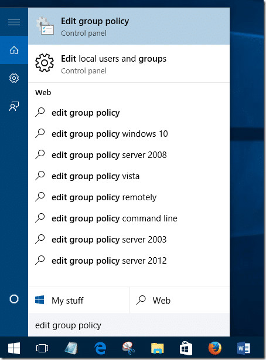Select suggestion "edit group policy windows 10"
Viewport: 266px width, 360px height.
[x=129, y=134]
